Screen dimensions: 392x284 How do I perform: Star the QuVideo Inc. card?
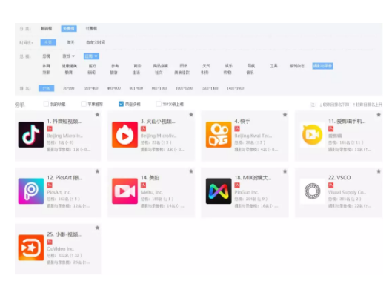(x=98, y=228)
